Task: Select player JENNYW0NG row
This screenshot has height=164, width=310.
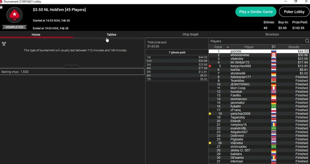Action: click(259, 84)
